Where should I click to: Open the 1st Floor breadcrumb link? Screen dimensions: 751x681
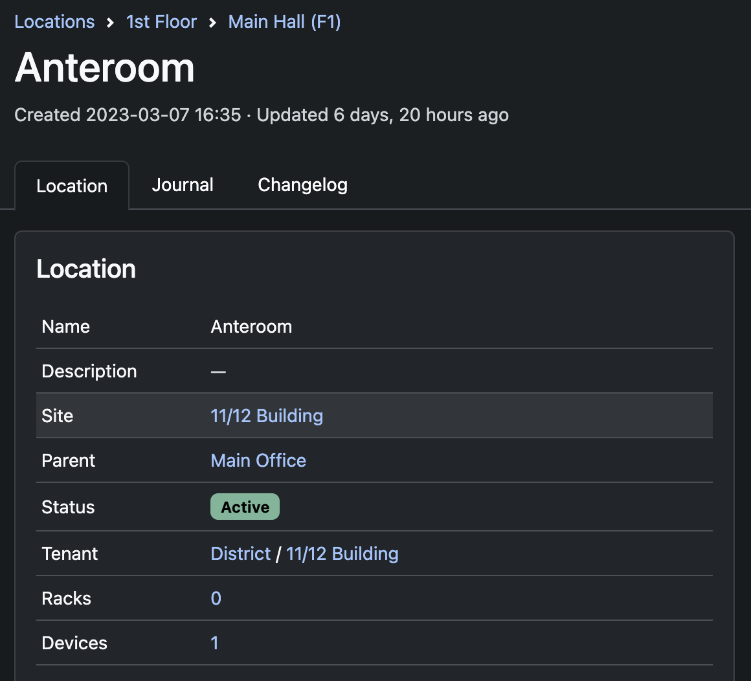point(161,21)
